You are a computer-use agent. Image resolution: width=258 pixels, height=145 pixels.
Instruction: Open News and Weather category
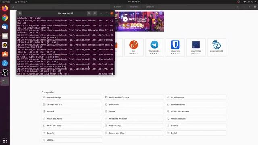(x=134, y=119)
